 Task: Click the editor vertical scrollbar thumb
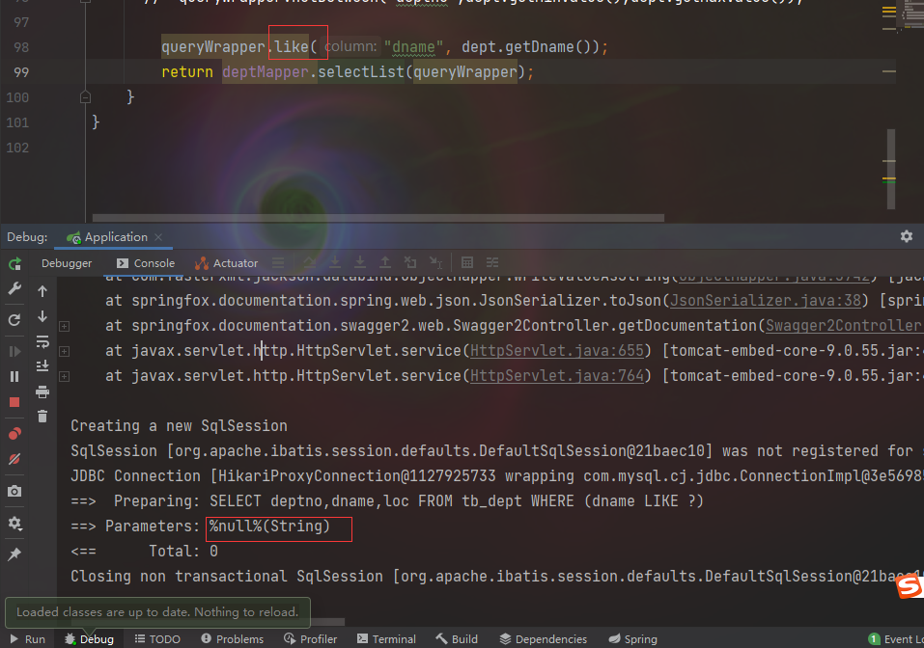pos(891,169)
